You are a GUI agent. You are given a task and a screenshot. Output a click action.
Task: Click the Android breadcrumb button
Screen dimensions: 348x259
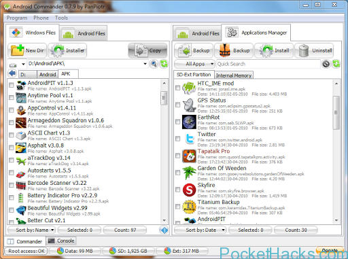tap(48, 74)
